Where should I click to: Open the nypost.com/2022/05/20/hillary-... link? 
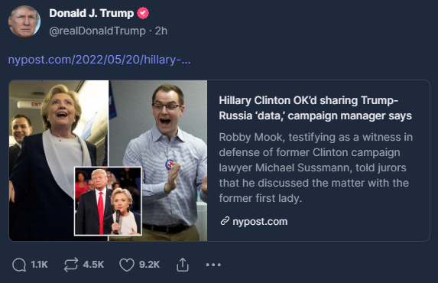click(99, 60)
